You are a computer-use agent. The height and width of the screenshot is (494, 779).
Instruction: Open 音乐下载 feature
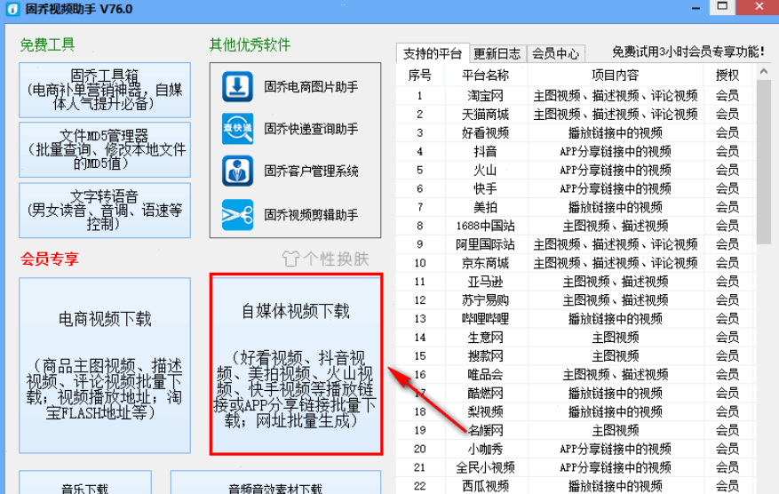(85, 482)
